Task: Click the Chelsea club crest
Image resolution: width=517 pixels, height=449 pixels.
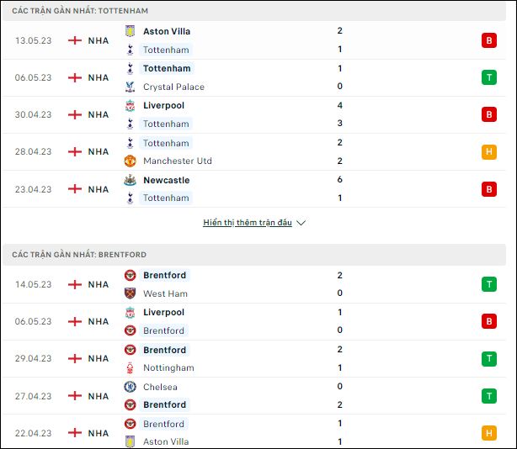Action: 130,387
